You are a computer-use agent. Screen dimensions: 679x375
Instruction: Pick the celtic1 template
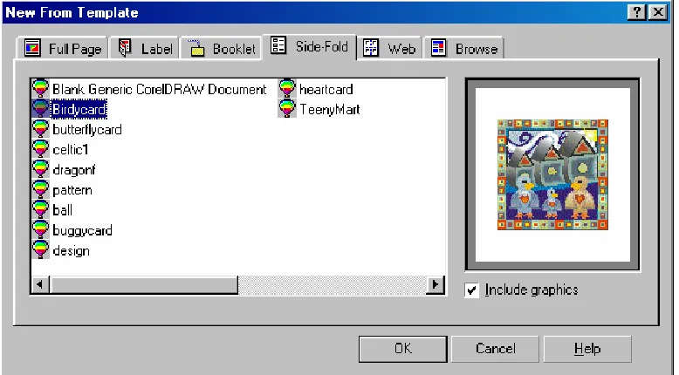71,150
